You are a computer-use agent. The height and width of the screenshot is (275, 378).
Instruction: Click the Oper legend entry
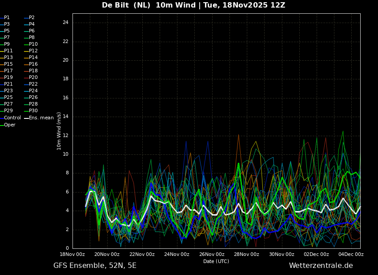pos(8,125)
